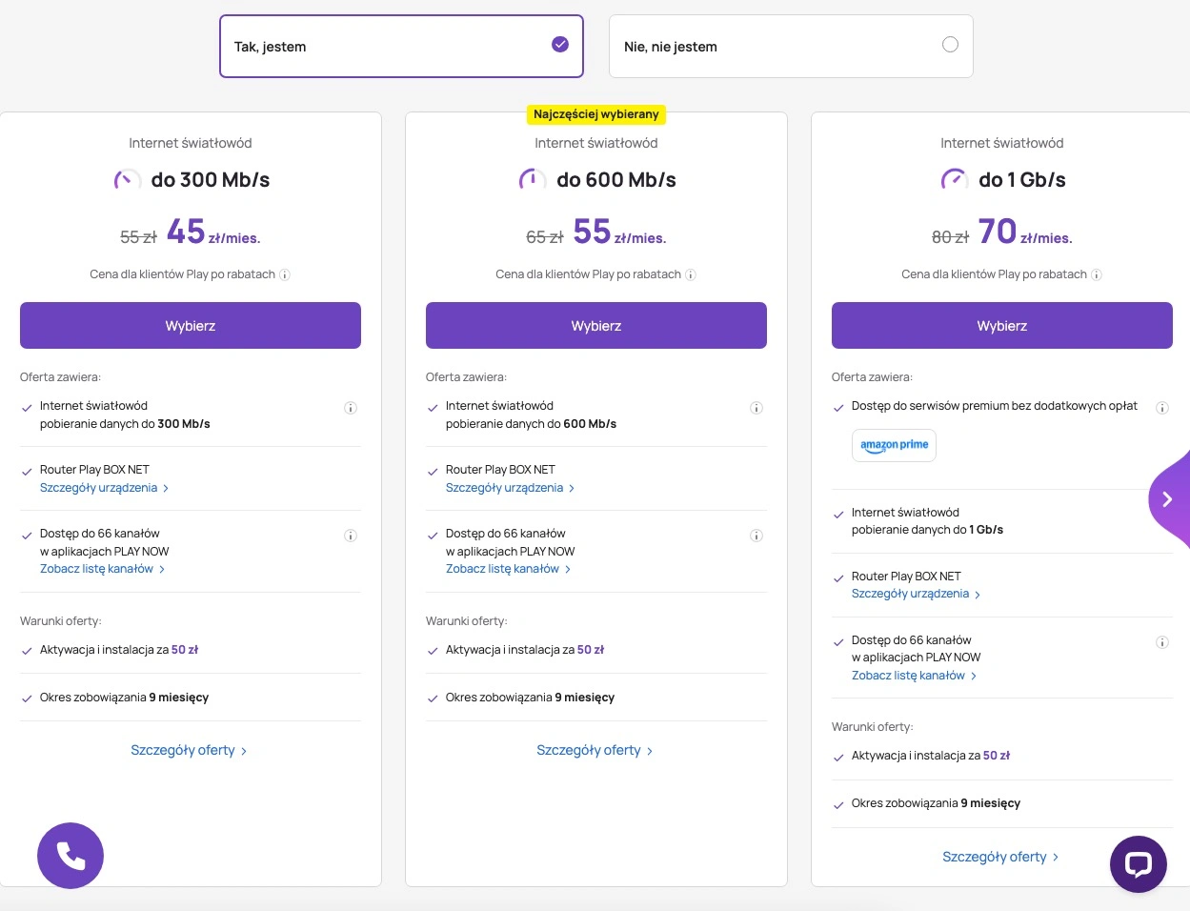Show channel info in 1 Gb/s card
The width and height of the screenshot is (1190, 911).
point(1162,642)
